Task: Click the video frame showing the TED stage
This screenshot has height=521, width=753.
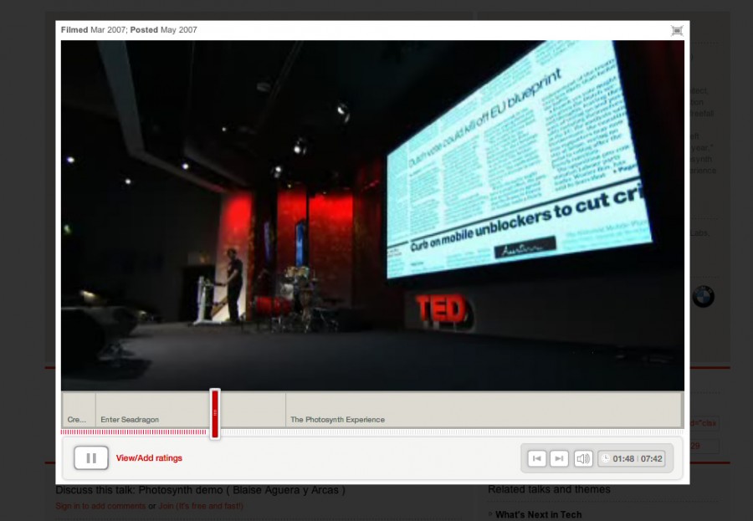Action: click(x=372, y=215)
